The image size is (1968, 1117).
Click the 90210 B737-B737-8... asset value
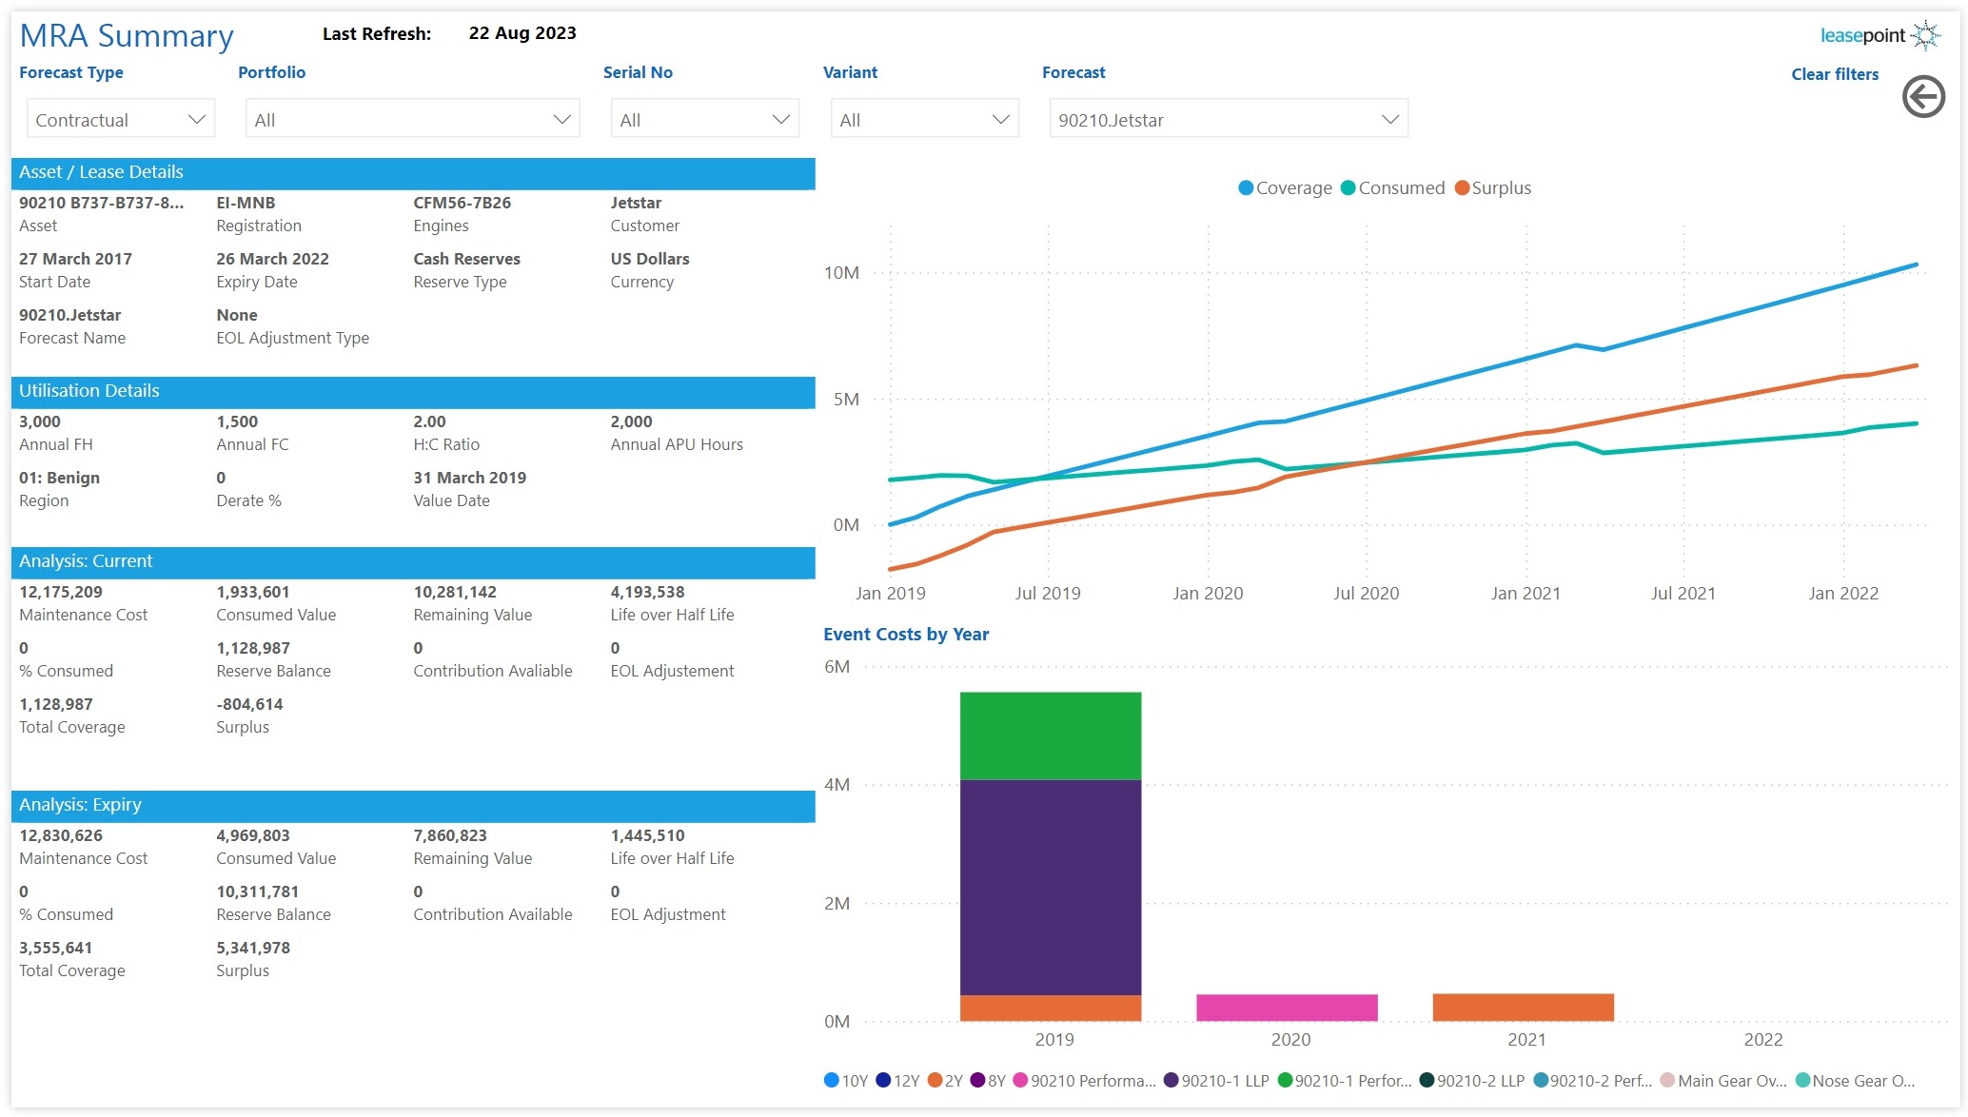(102, 203)
